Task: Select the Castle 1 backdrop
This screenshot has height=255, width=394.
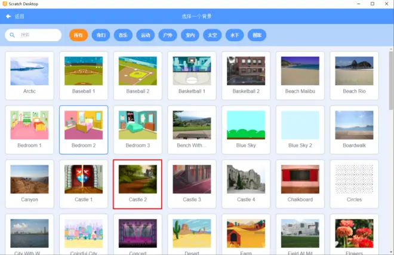Action: pyautogui.click(x=84, y=184)
